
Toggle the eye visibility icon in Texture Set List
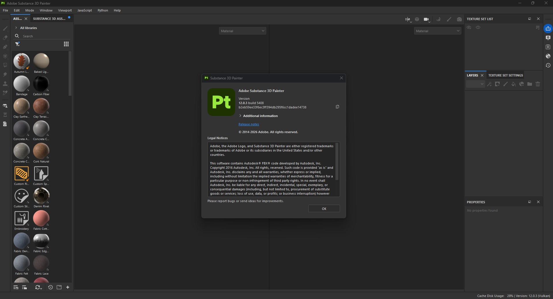[x=469, y=28]
